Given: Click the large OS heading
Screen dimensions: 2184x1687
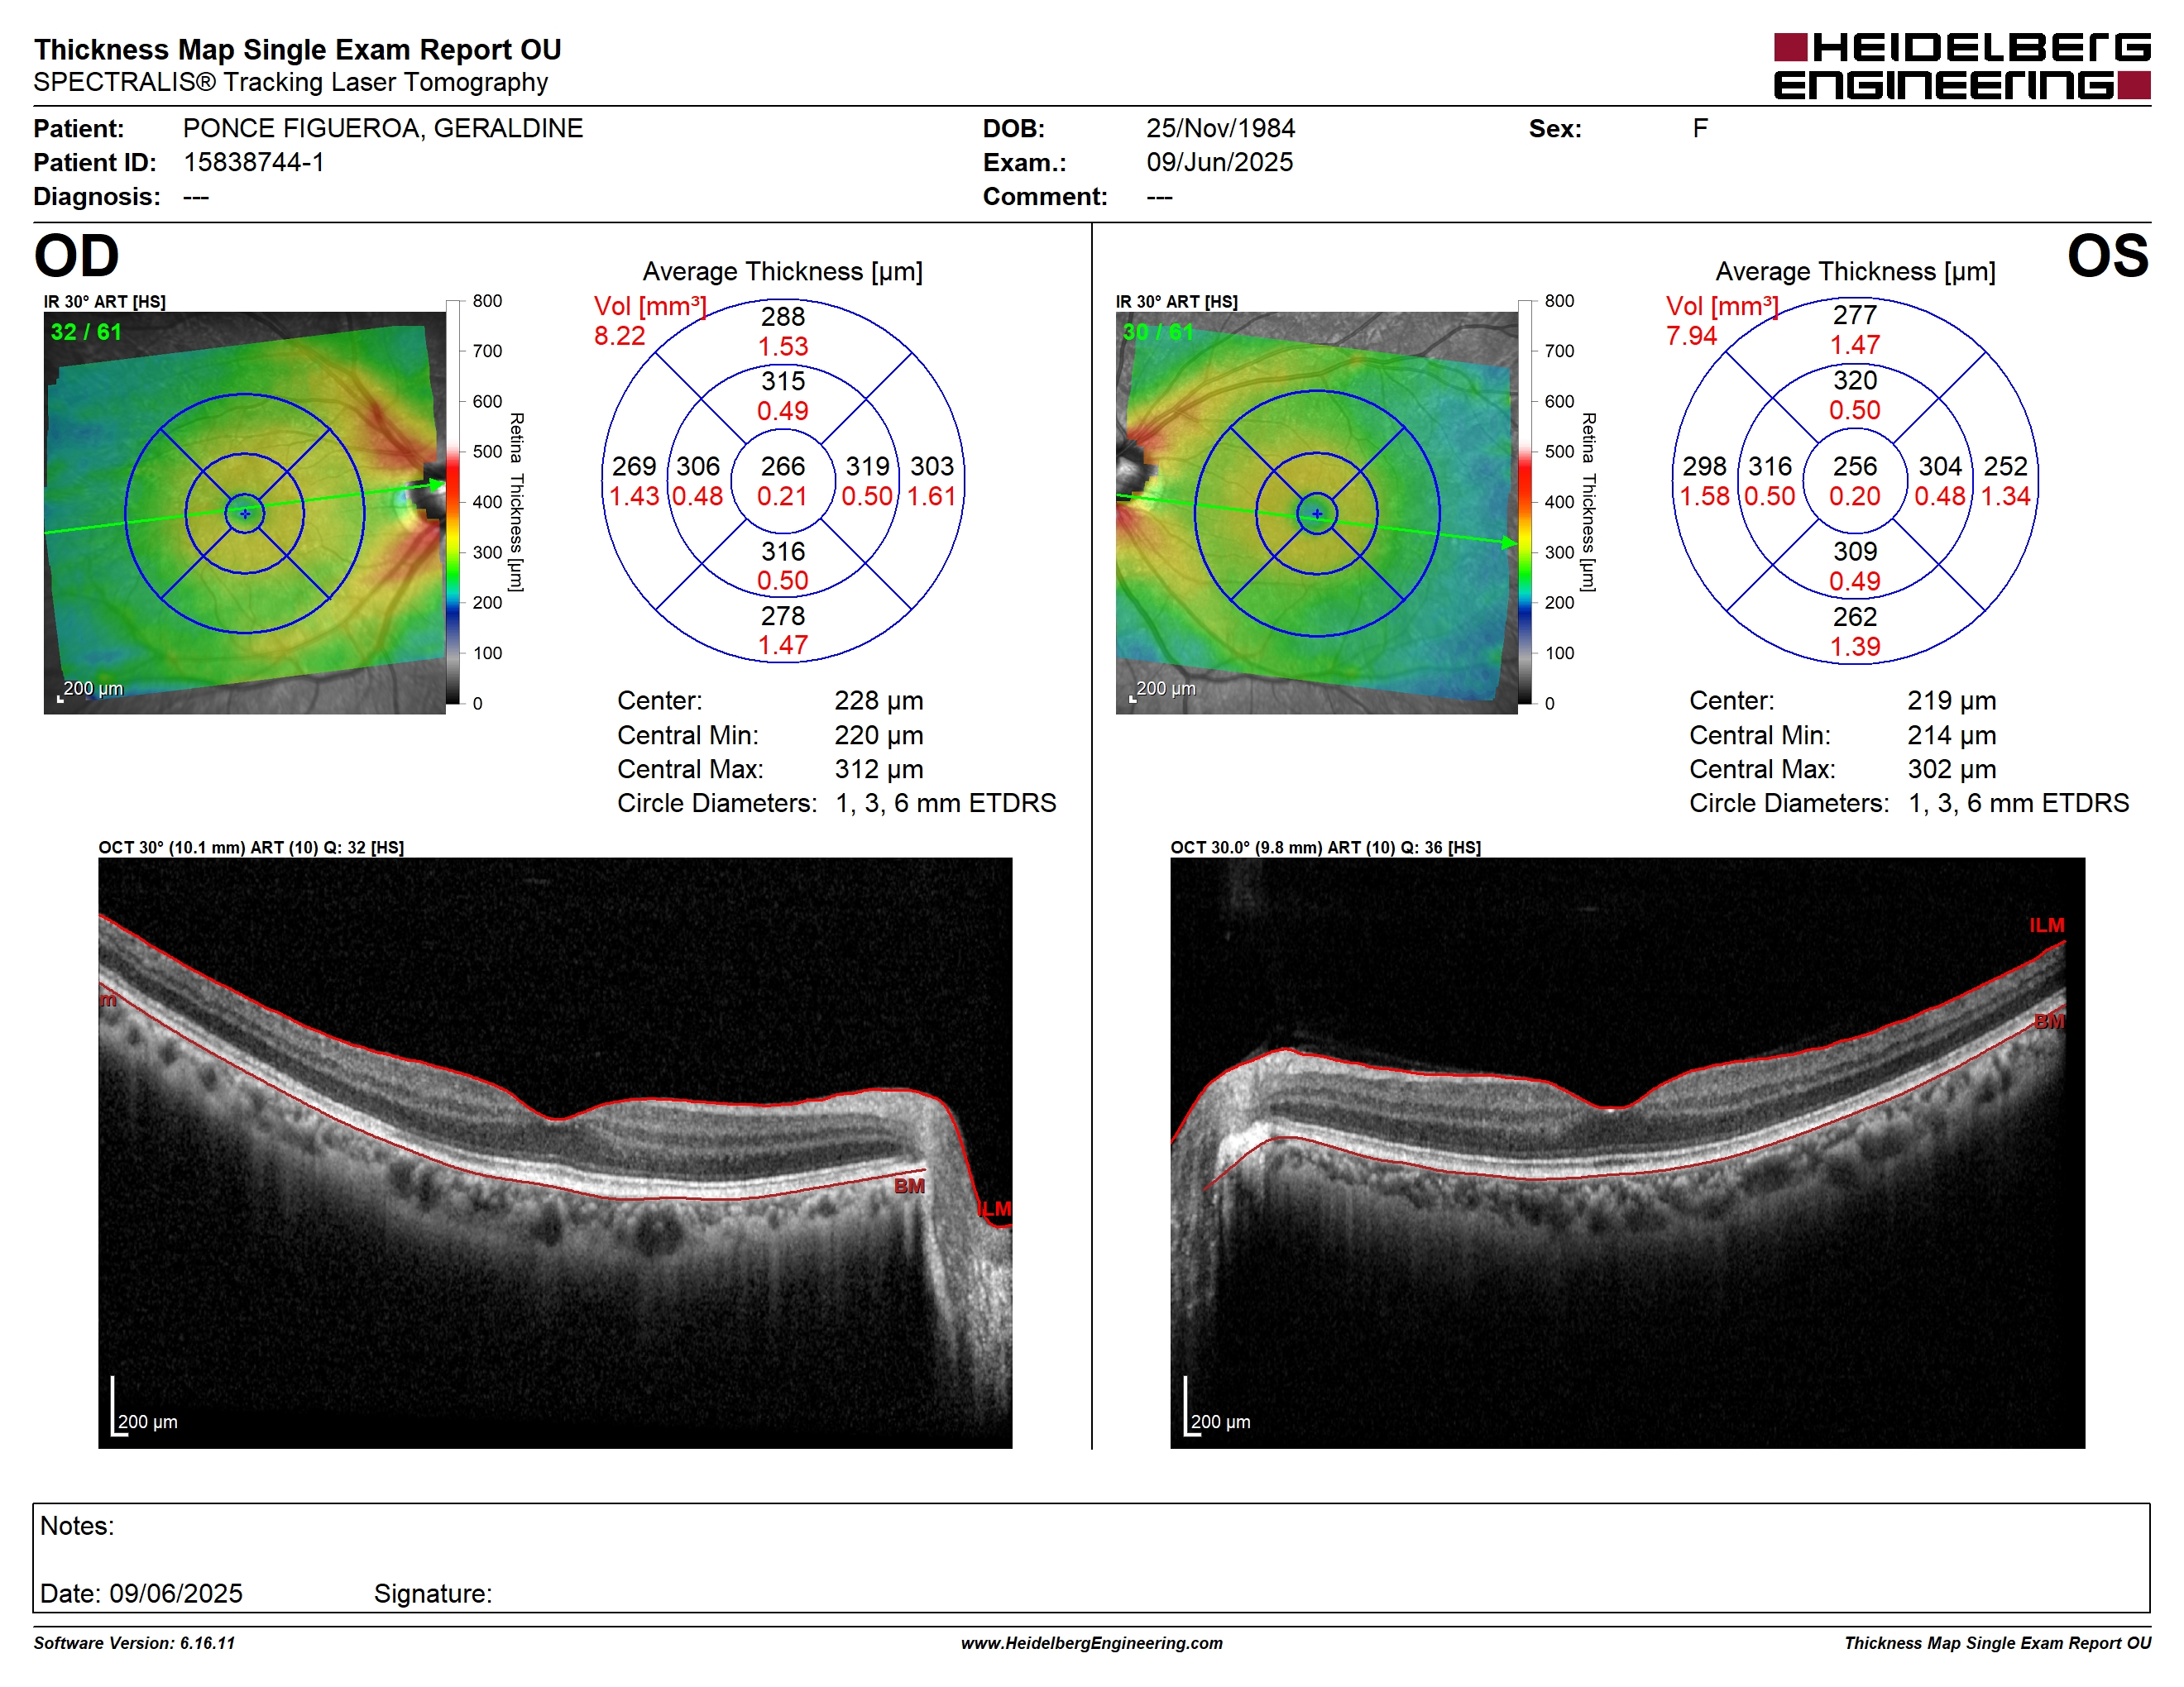Looking at the screenshot, I should (x=2108, y=256).
